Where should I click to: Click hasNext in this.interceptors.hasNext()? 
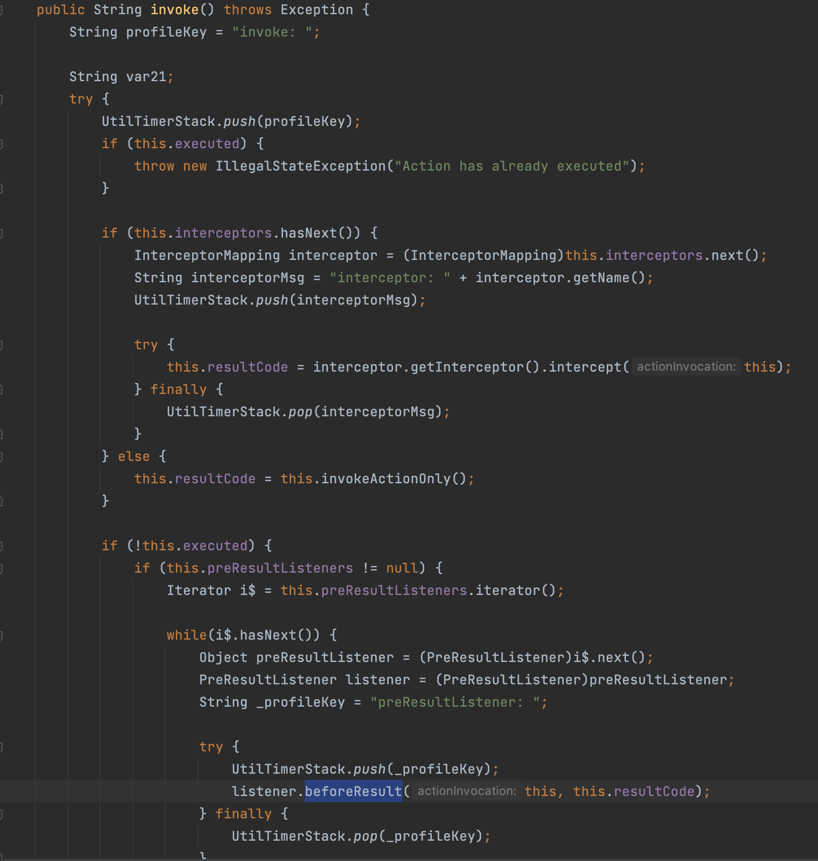309,233
